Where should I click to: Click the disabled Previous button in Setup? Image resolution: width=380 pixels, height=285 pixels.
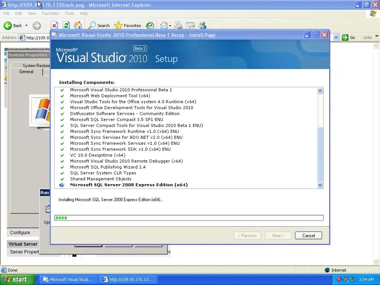(247, 236)
